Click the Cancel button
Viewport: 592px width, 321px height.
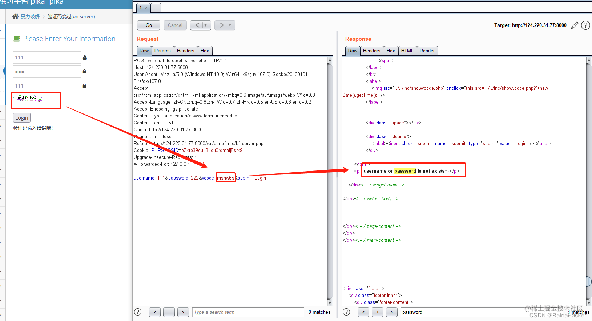coord(175,25)
